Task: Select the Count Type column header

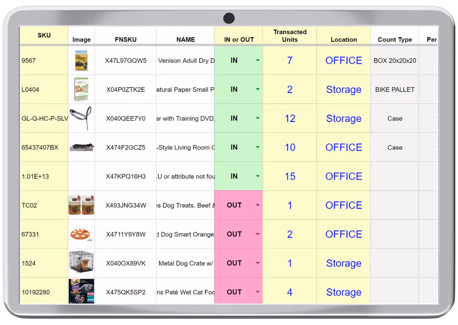Action: tap(395, 39)
